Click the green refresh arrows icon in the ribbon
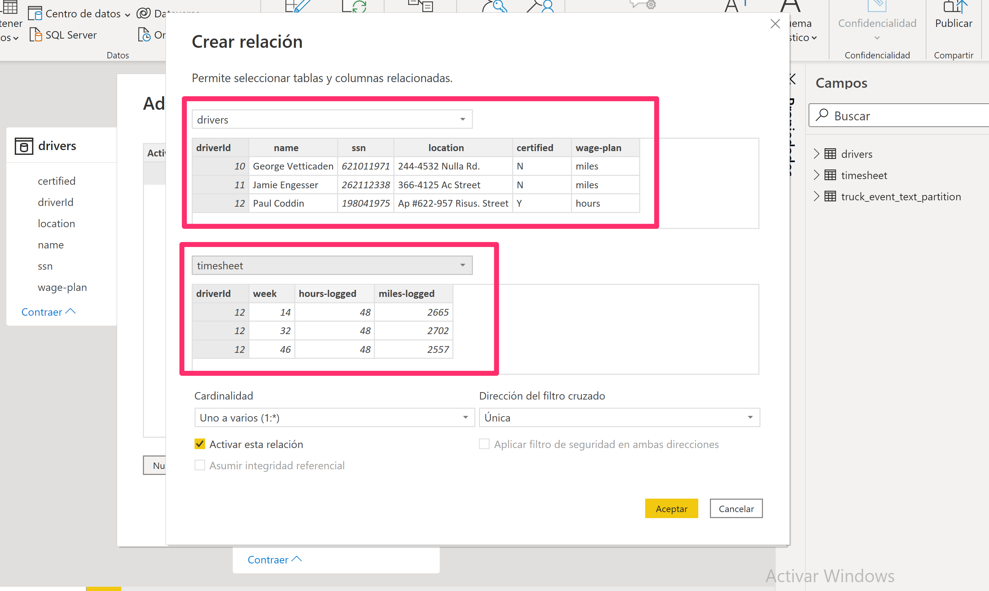The width and height of the screenshot is (989, 591). [353, 6]
